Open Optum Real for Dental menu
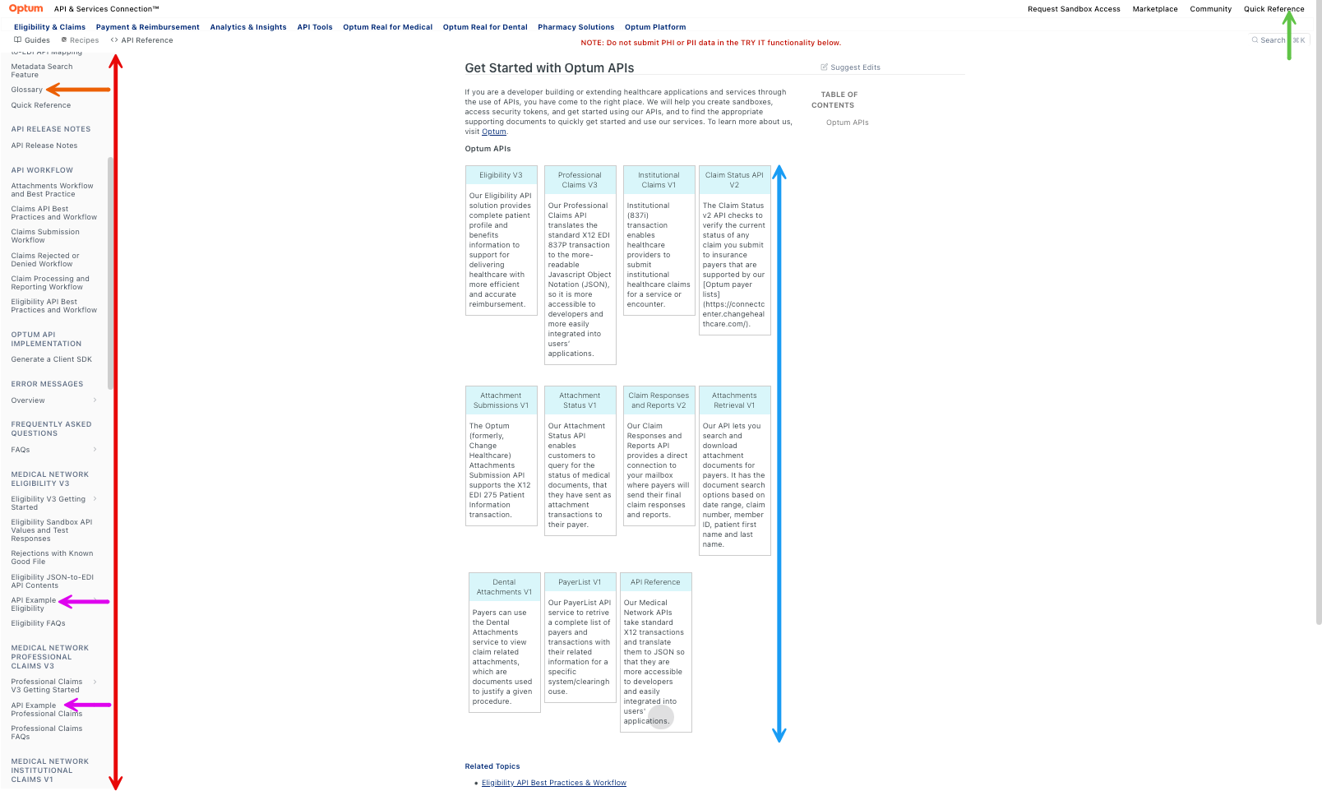1322x791 pixels. point(485,27)
